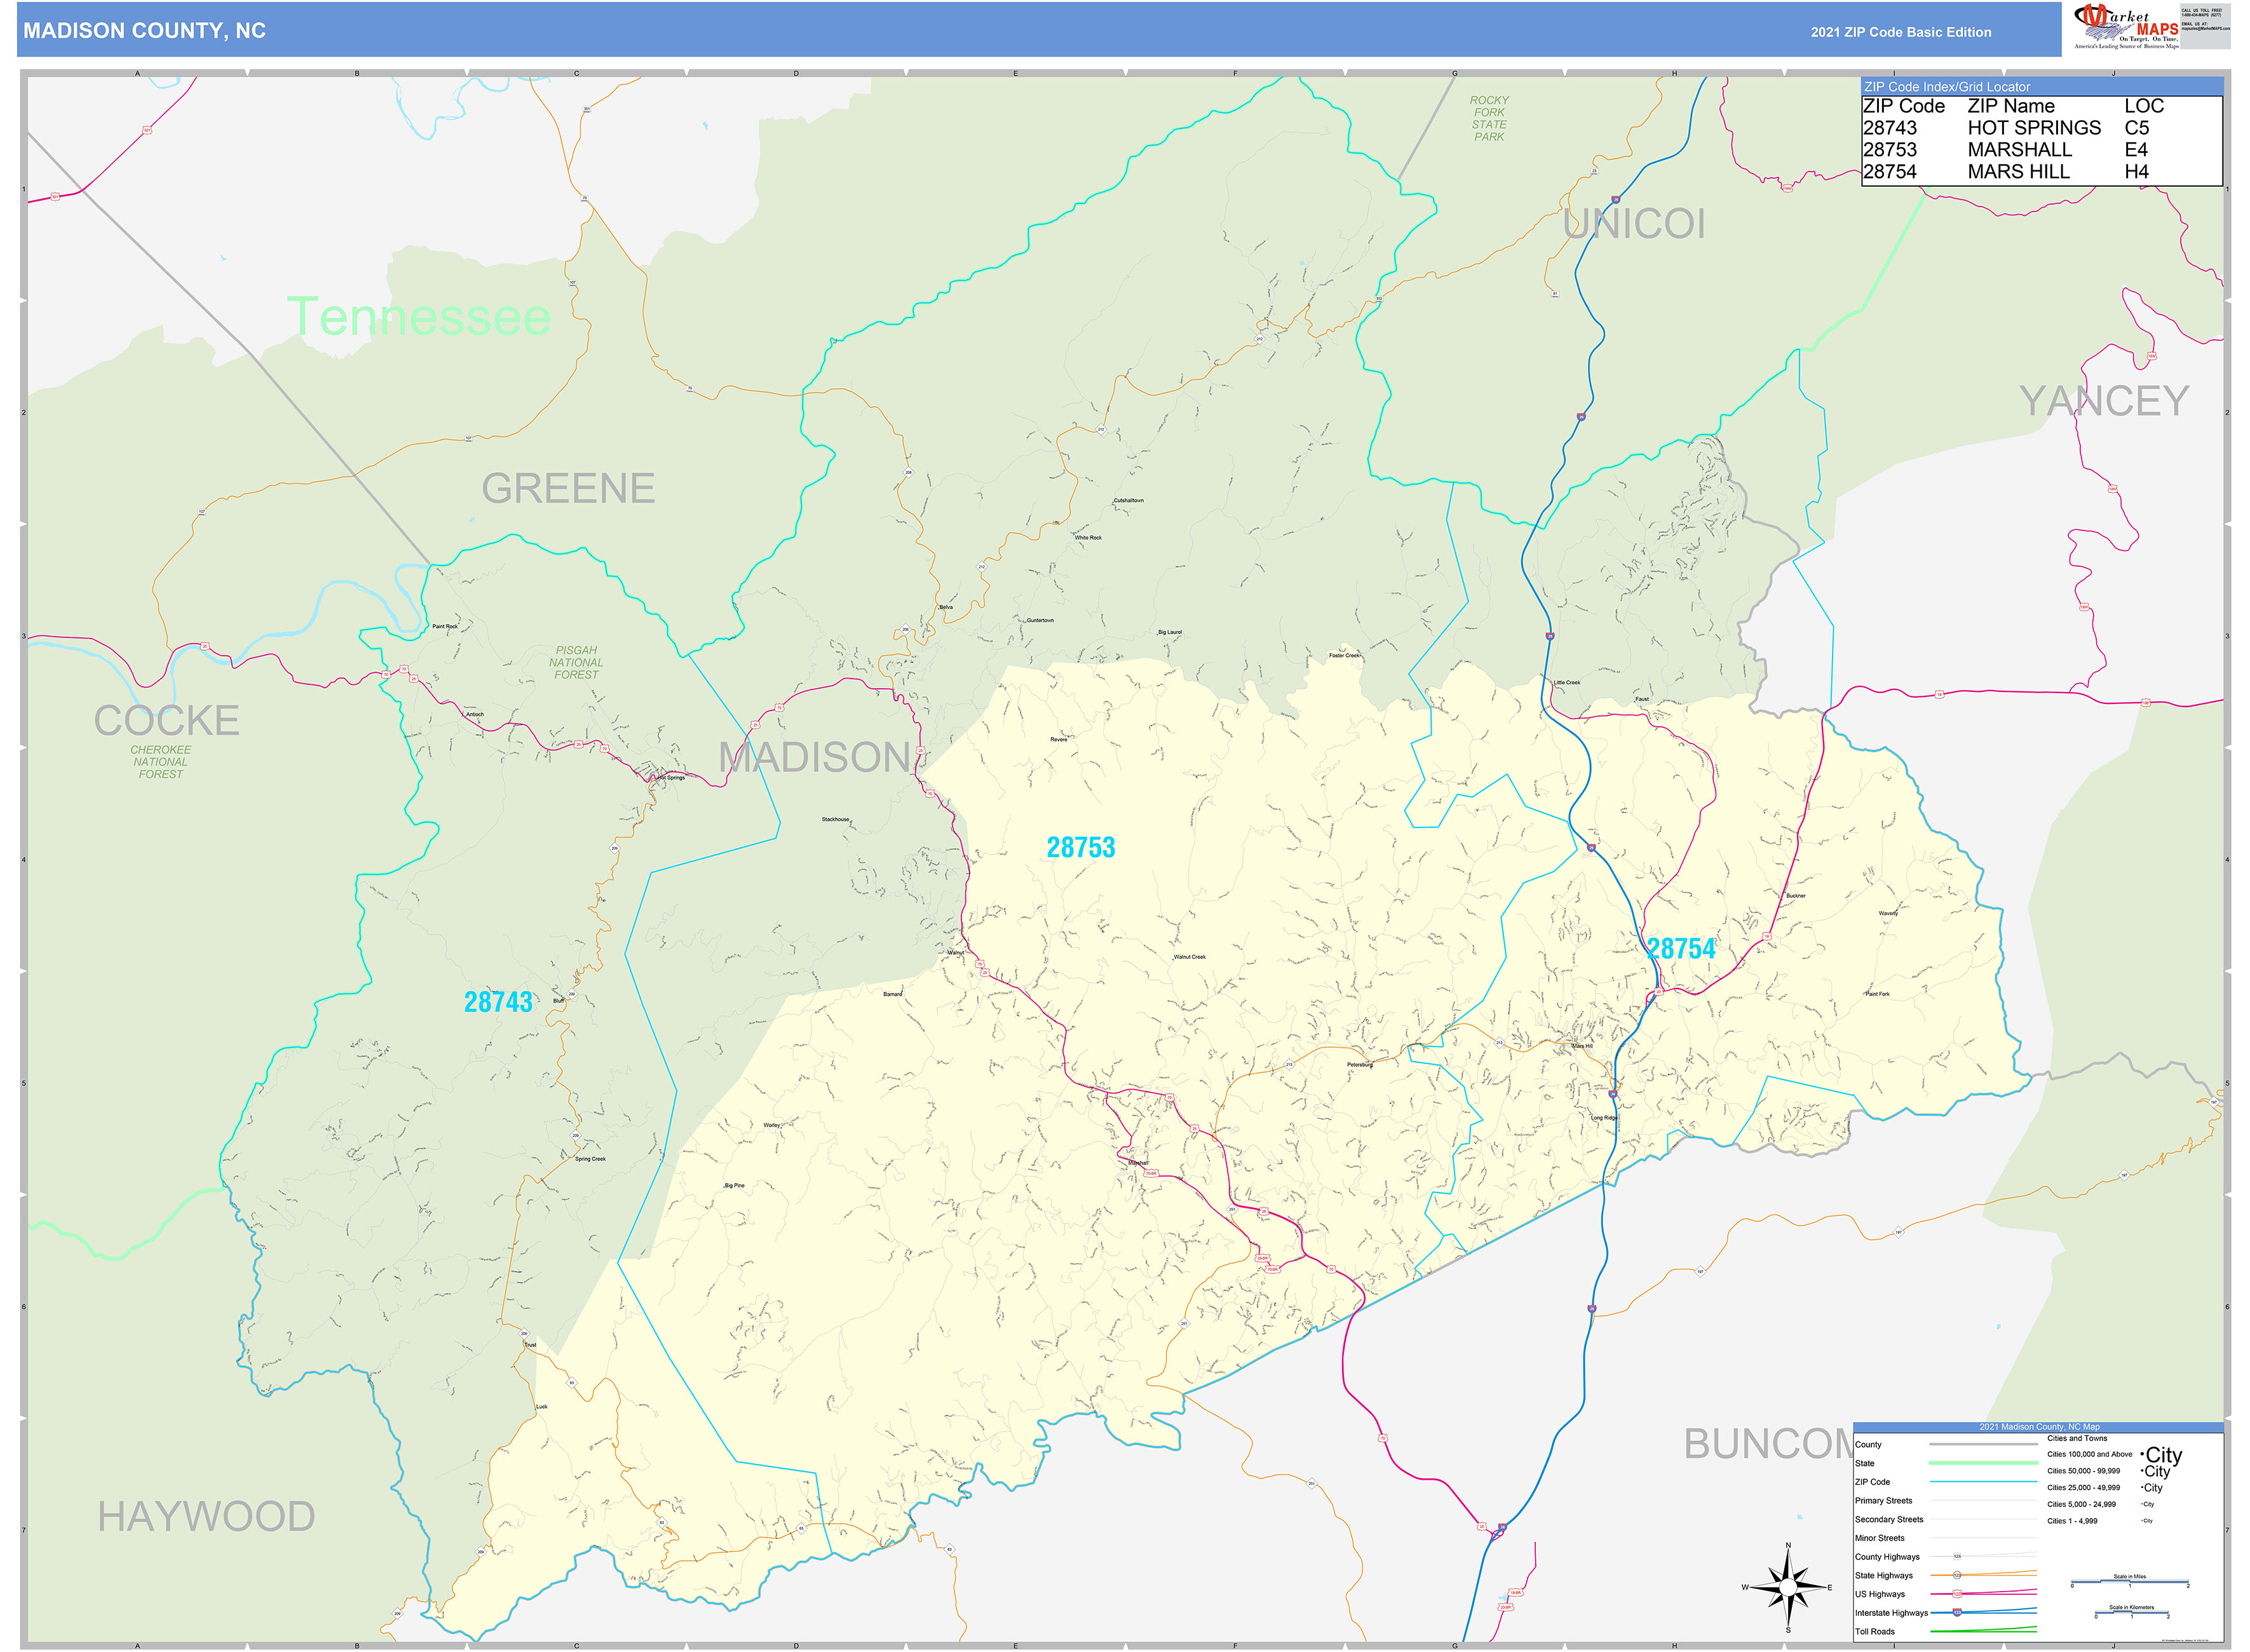2250x1652 pixels.
Task: Click the State Highways shield symbol in legend
Action: 1957,1576
